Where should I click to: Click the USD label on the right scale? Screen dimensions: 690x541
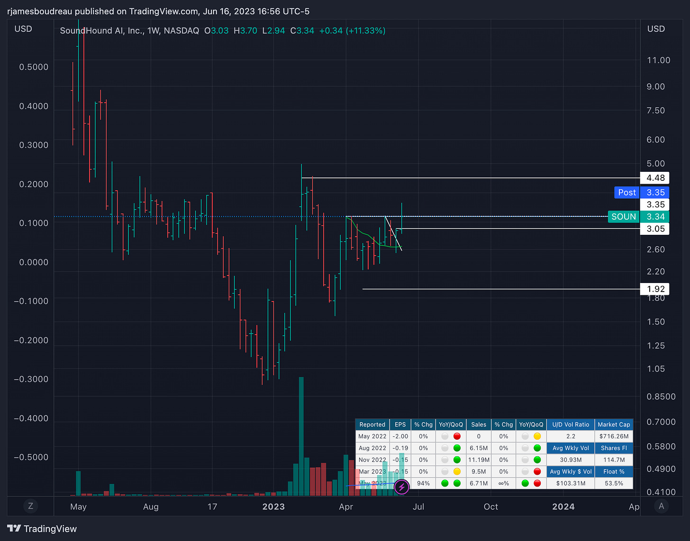click(x=656, y=29)
